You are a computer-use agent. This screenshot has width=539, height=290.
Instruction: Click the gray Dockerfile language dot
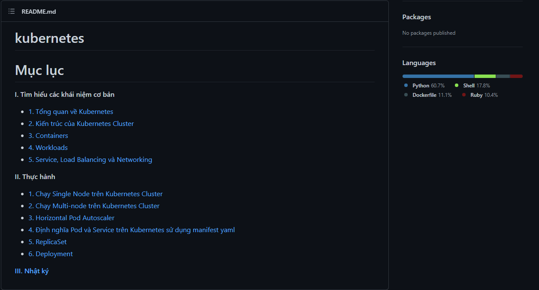406,95
